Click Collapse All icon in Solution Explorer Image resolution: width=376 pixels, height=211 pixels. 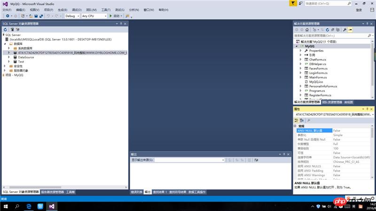(333, 30)
